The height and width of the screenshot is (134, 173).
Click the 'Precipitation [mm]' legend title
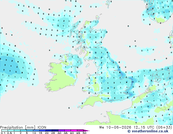pos(18,127)
